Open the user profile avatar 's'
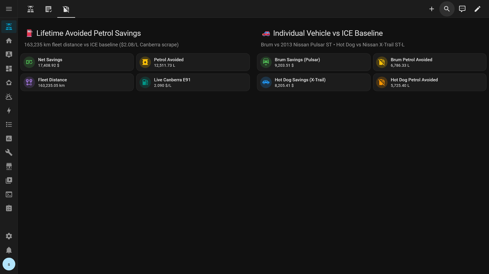489x274 pixels. tap(9, 264)
